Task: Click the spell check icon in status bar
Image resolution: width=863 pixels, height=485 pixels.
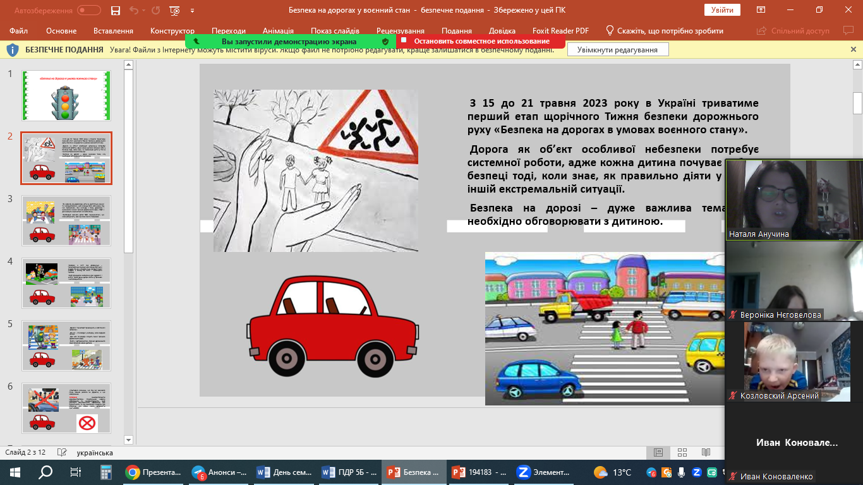Action: coord(62,453)
